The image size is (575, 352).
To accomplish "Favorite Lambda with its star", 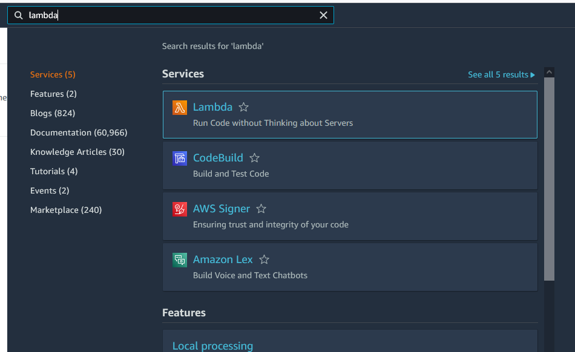I will (x=243, y=107).
